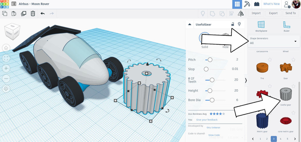Zoom in with the plus icon
This screenshot has width=301, height=142.
click(x=6, y=68)
